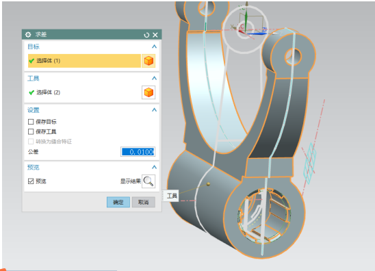Click the target body selection cube icon

148,61
